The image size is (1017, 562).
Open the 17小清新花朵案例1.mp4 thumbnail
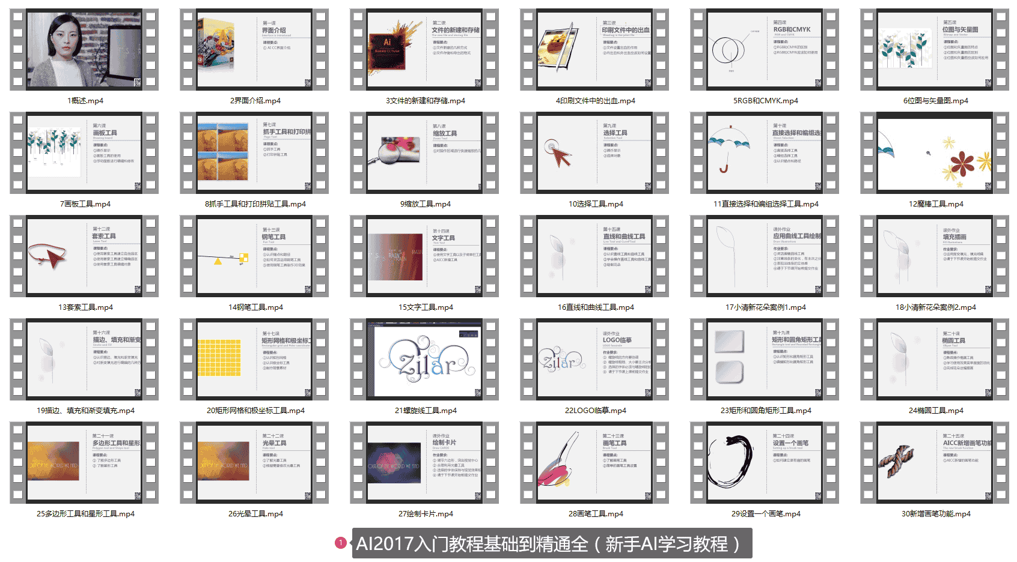coord(765,256)
